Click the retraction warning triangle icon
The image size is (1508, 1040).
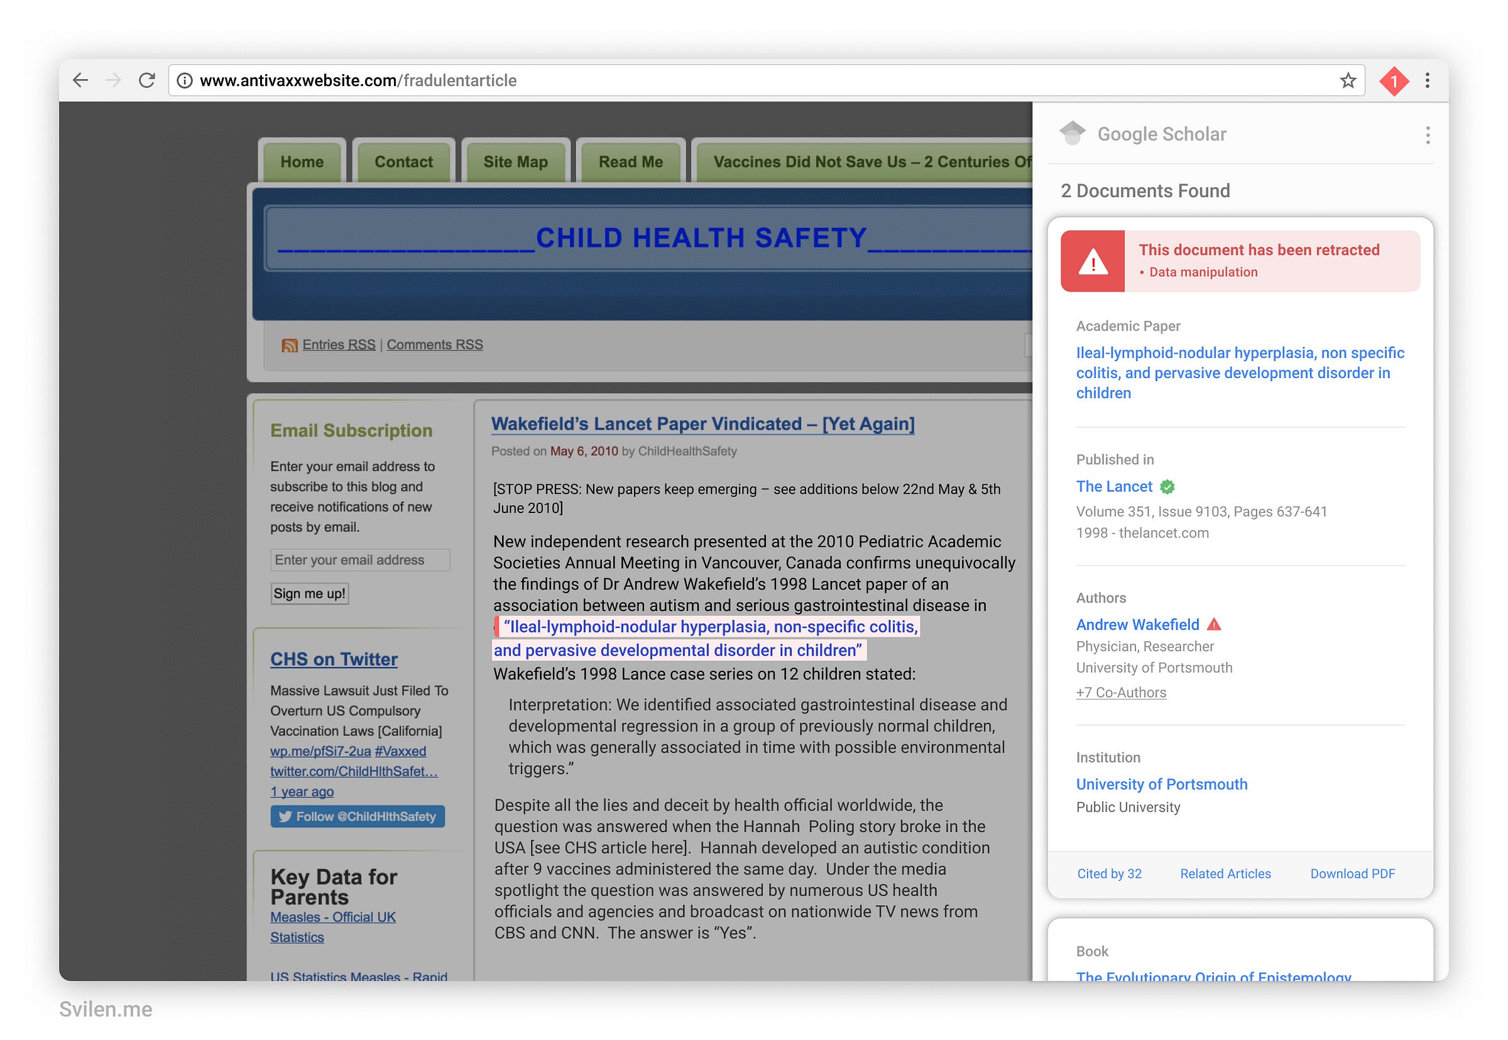(x=1093, y=261)
